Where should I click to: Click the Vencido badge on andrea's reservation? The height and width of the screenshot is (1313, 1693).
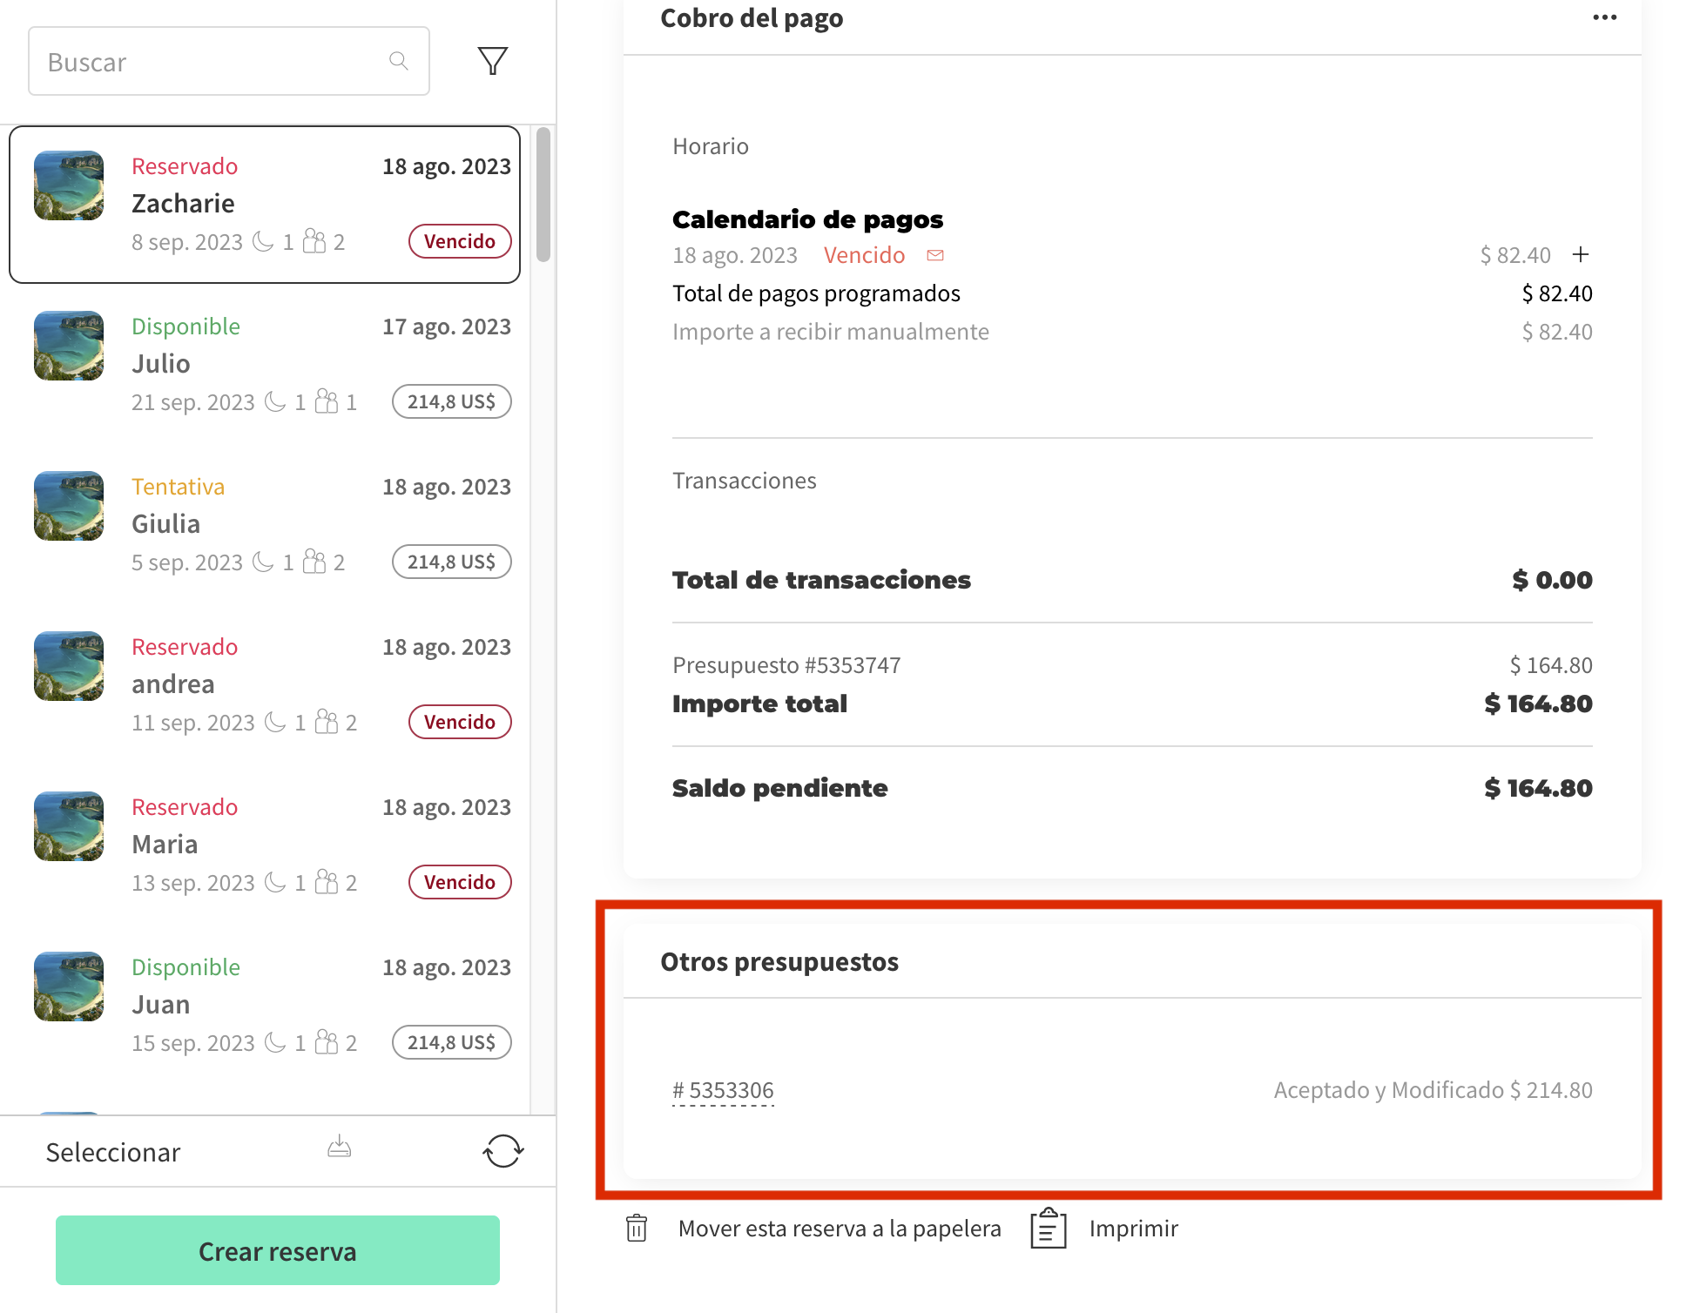coord(460,722)
